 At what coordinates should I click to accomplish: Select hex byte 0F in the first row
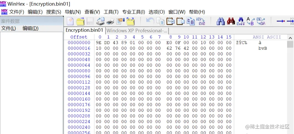pyautogui.click(x=178, y=43)
